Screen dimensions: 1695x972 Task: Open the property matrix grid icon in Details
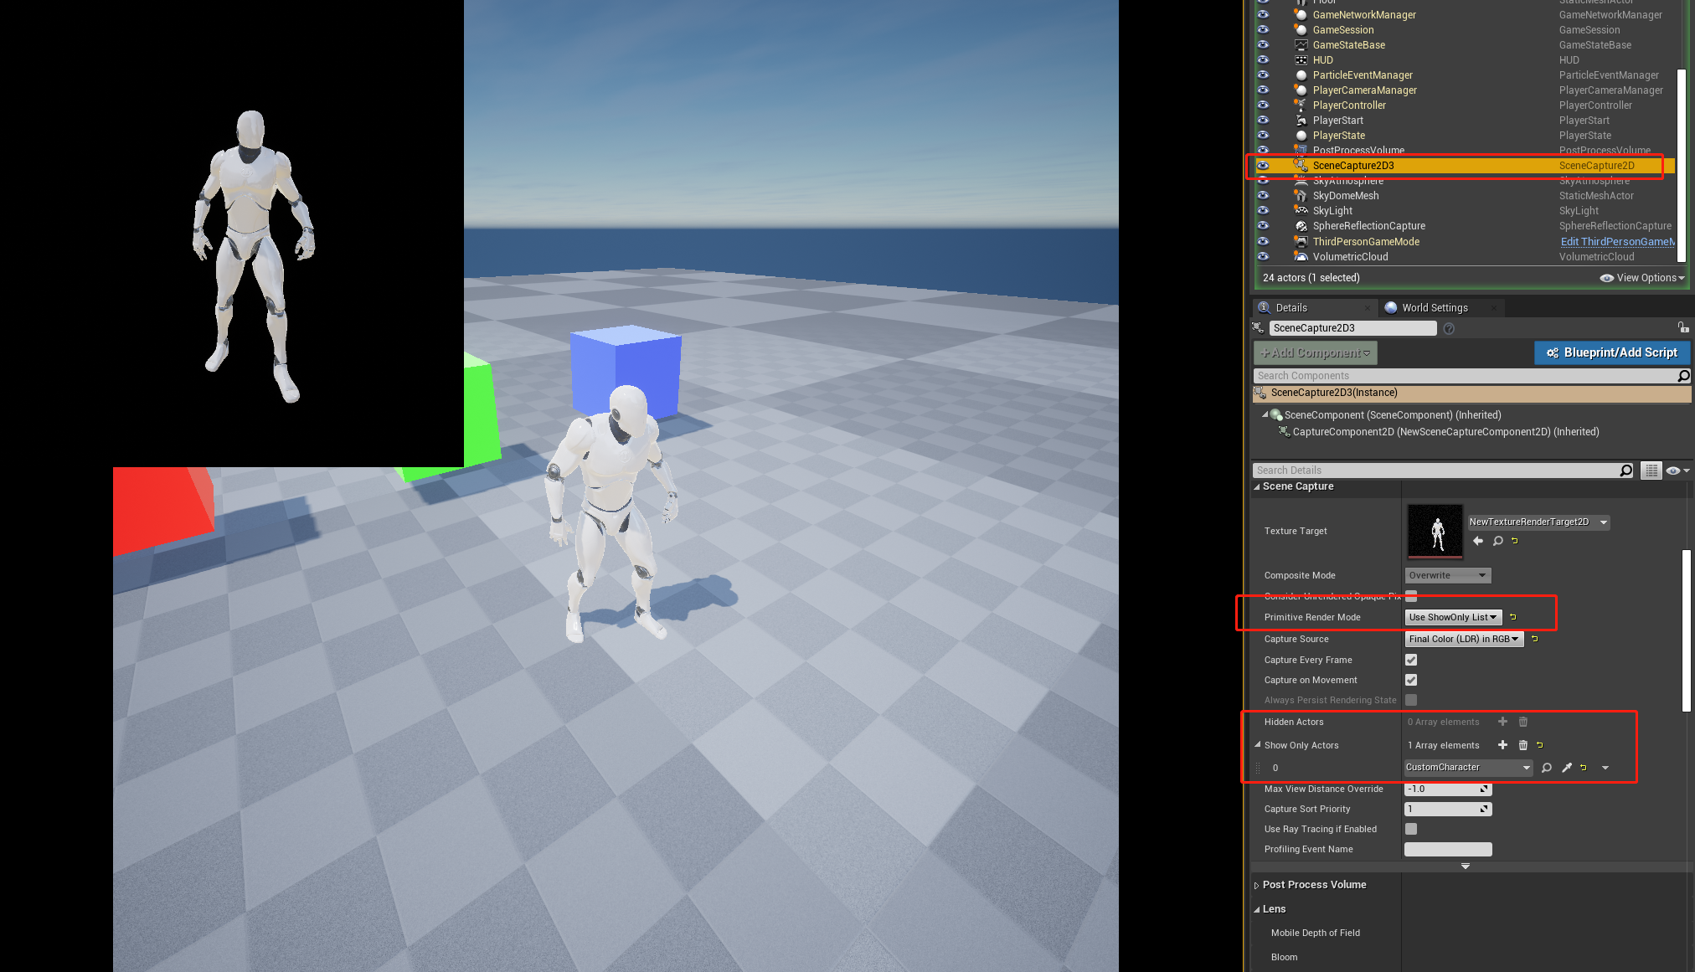(1651, 470)
